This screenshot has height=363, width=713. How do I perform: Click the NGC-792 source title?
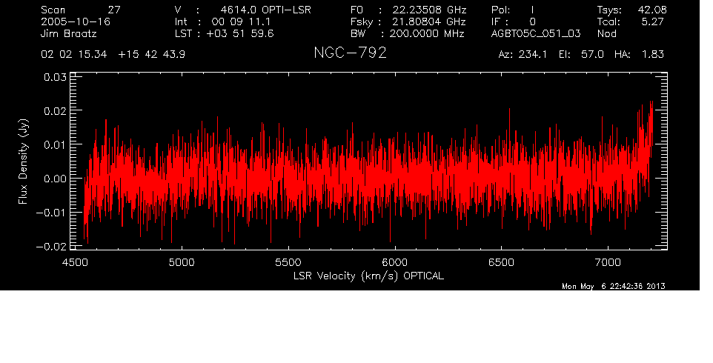(x=350, y=53)
